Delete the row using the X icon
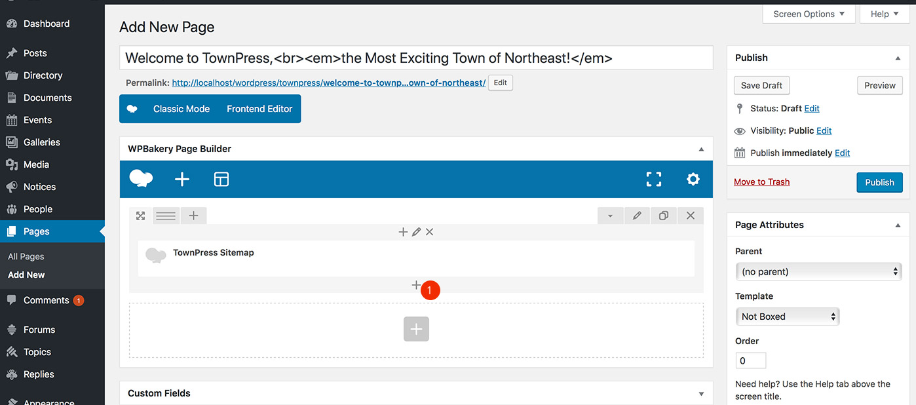 pos(690,216)
